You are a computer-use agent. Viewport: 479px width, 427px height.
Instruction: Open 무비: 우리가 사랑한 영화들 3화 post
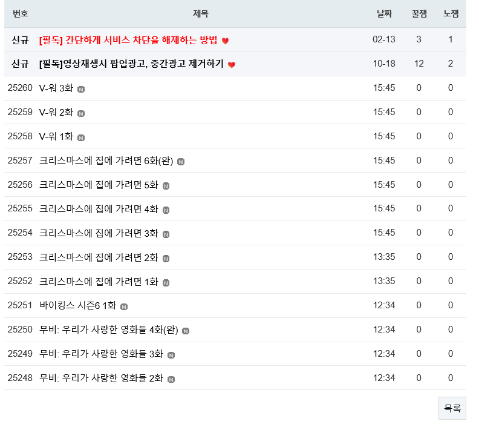101,354
